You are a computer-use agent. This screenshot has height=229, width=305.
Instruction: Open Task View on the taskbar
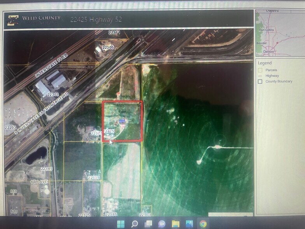click(x=148, y=224)
